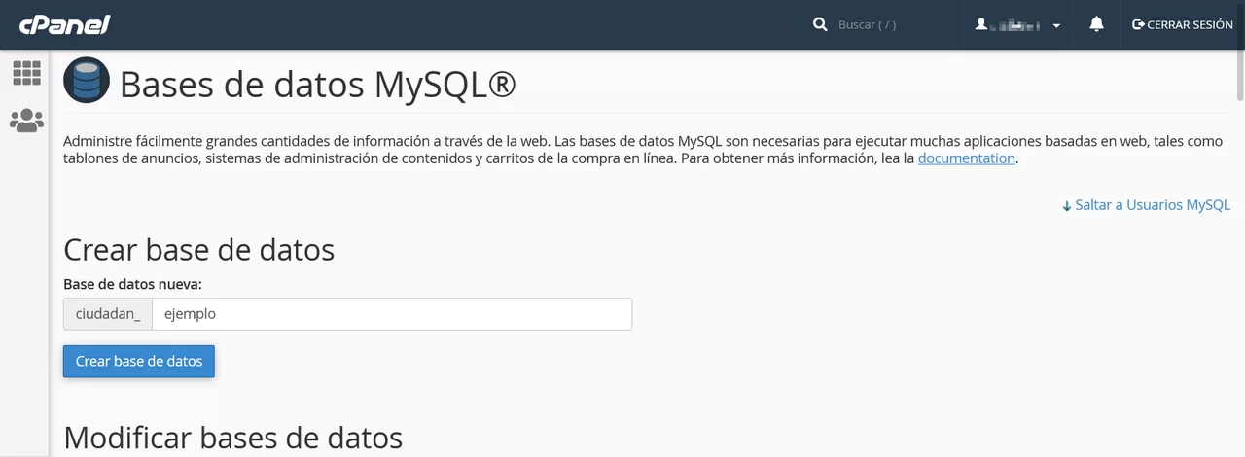Image resolution: width=1245 pixels, height=457 pixels.
Task: Click the new database name field
Action: tap(392, 314)
